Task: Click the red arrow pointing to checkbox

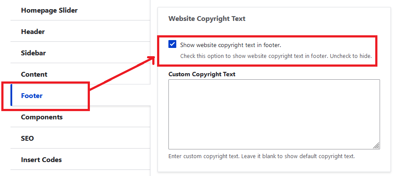Action: [122, 74]
